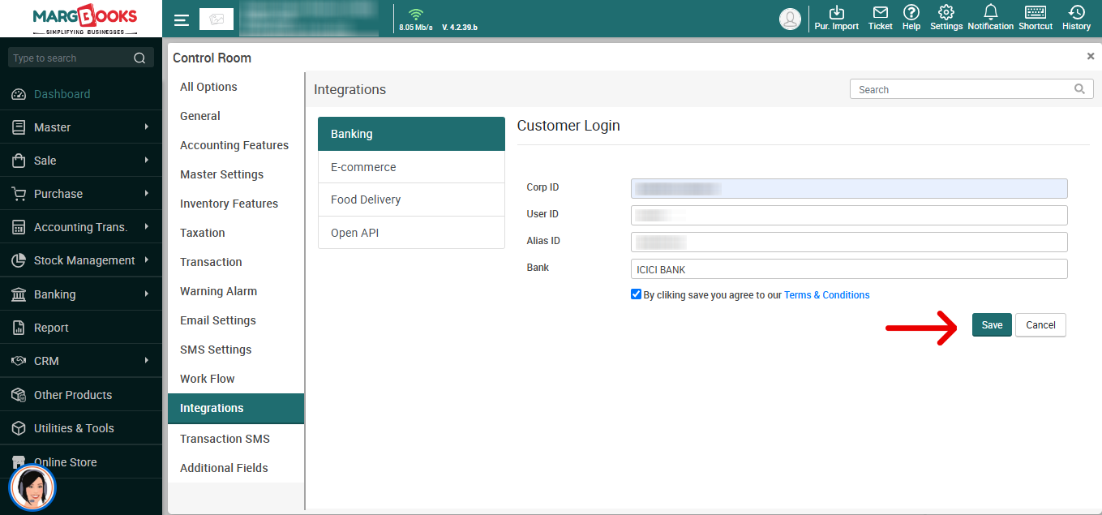This screenshot has height=515, width=1102.
Task: Switch to E-commerce integration tab
Action: 411,167
